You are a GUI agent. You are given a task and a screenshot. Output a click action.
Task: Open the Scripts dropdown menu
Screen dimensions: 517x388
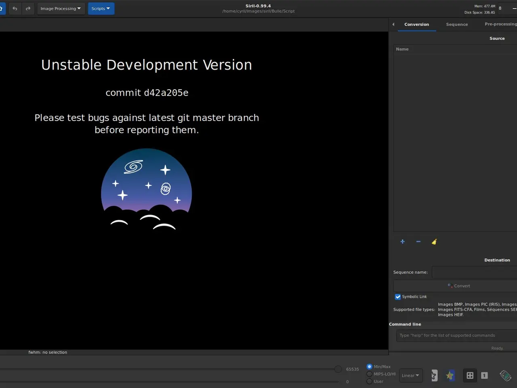(x=101, y=8)
